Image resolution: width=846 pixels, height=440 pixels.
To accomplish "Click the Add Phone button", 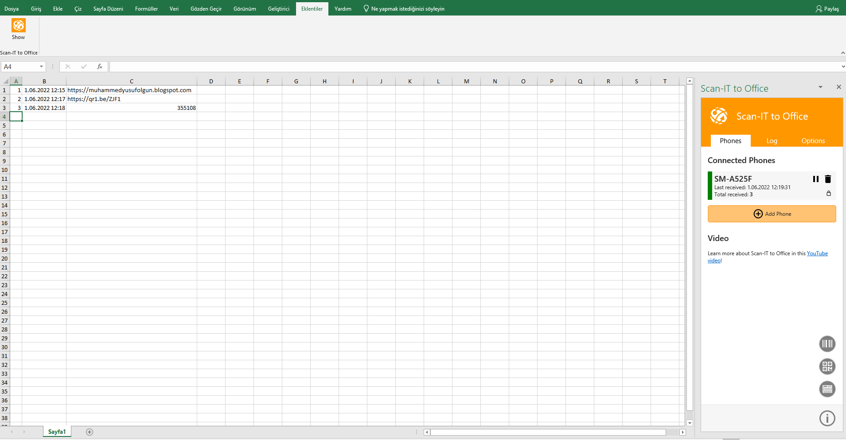I will (772, 214).
